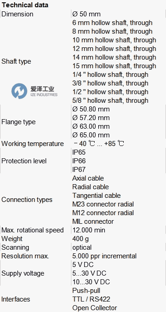Click the Tangential cable connection type
The width and height of the screenshot is (166, 312).
point(96,196)
